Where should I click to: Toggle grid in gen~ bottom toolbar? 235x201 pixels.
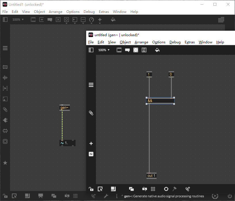pyautogui.click(x=153, y=189)
